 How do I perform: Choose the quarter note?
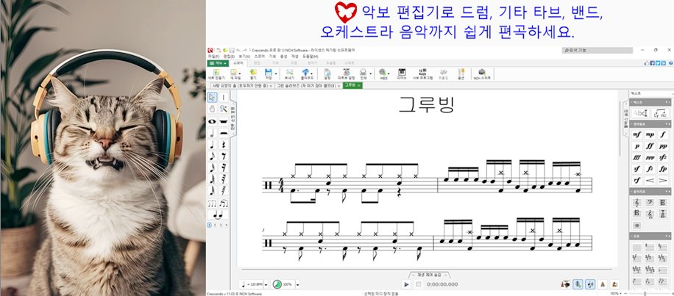pyautogui.click(x=212, y=145)
